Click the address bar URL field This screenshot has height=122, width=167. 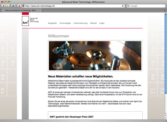pyautogui.click(x=71, y=6)
